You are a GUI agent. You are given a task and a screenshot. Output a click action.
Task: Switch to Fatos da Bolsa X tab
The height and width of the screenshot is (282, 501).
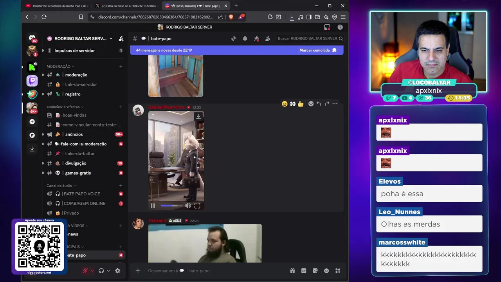tap(127, 6)
